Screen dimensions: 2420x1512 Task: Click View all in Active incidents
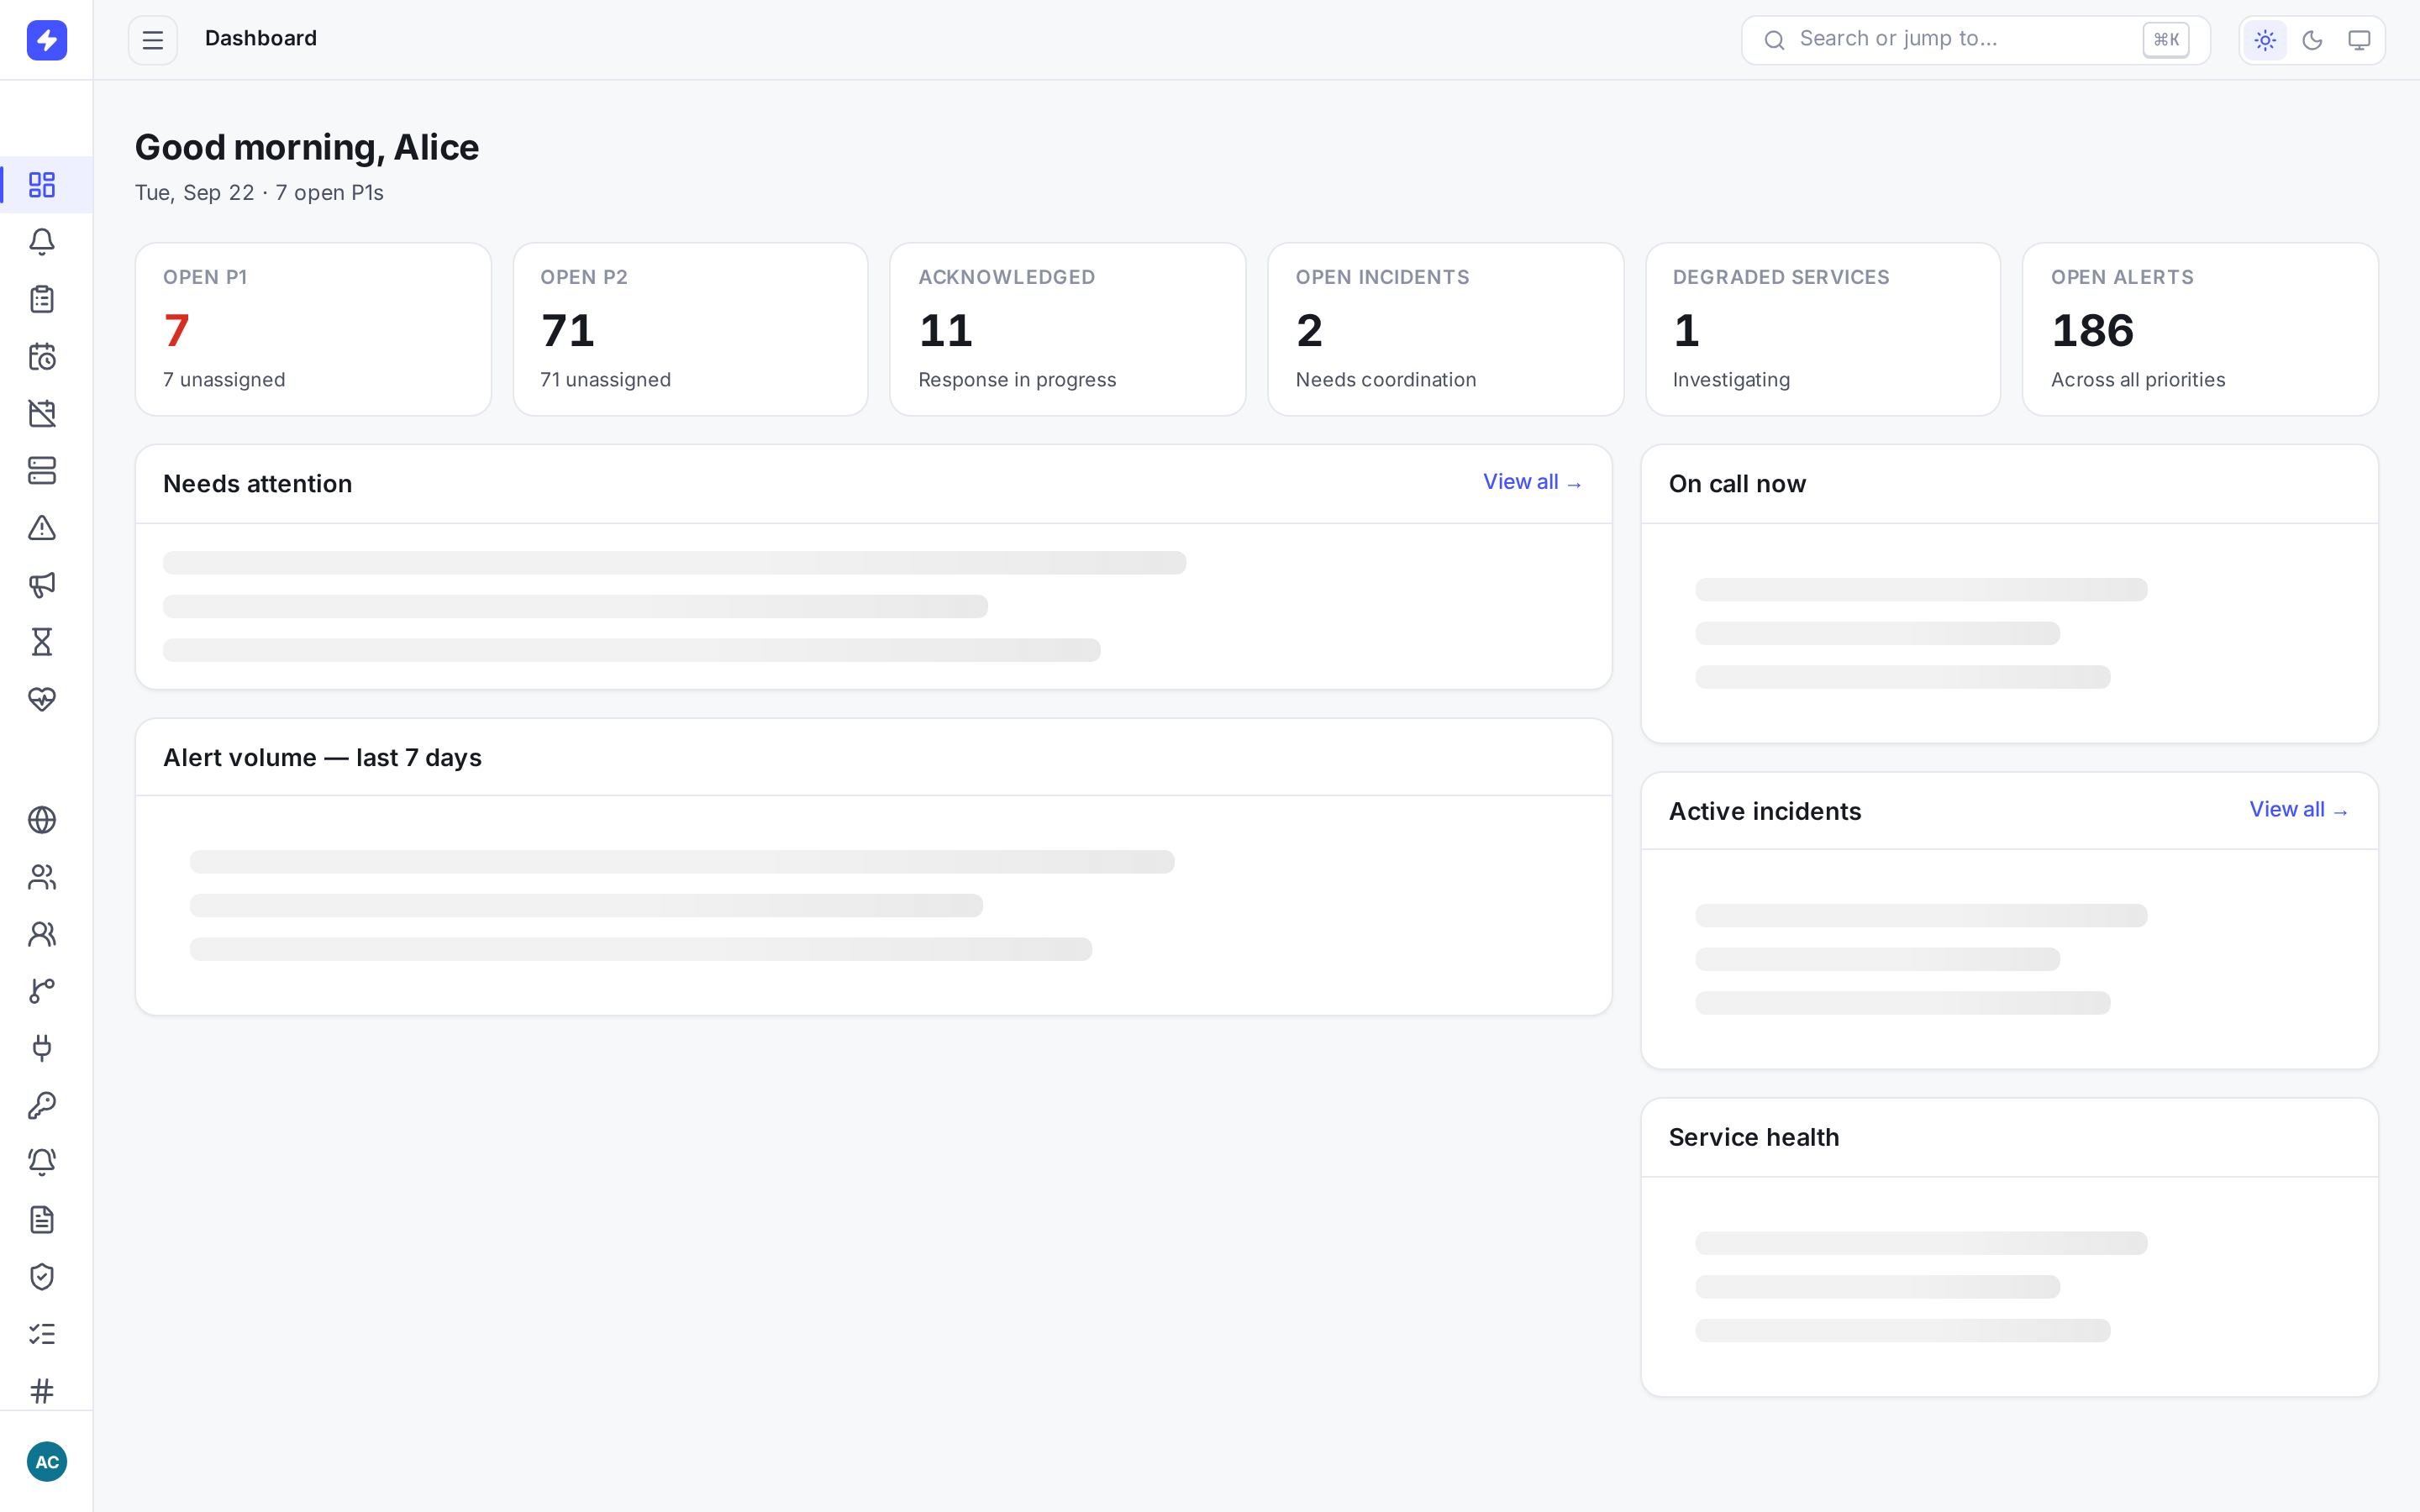point(2299,810)
